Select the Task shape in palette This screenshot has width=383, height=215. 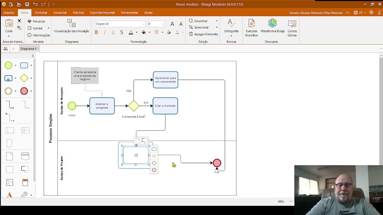pos(24,65)
